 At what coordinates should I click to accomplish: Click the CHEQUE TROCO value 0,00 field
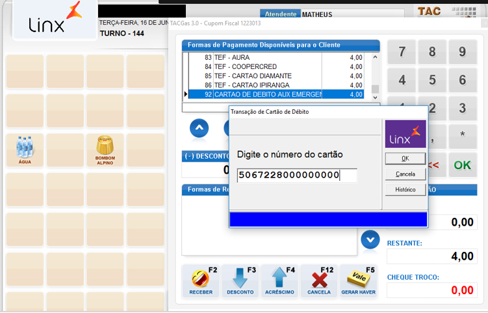tap(432, 290)
